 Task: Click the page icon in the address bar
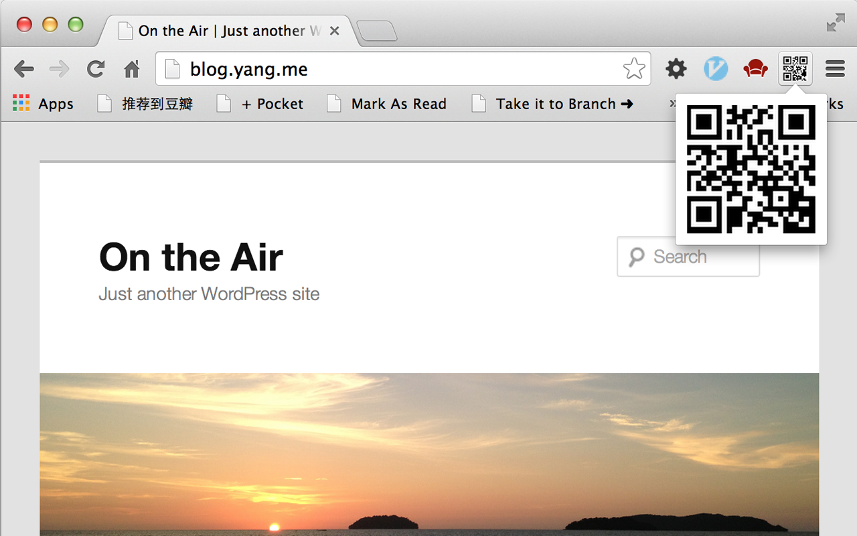click(x=173, y=68)
